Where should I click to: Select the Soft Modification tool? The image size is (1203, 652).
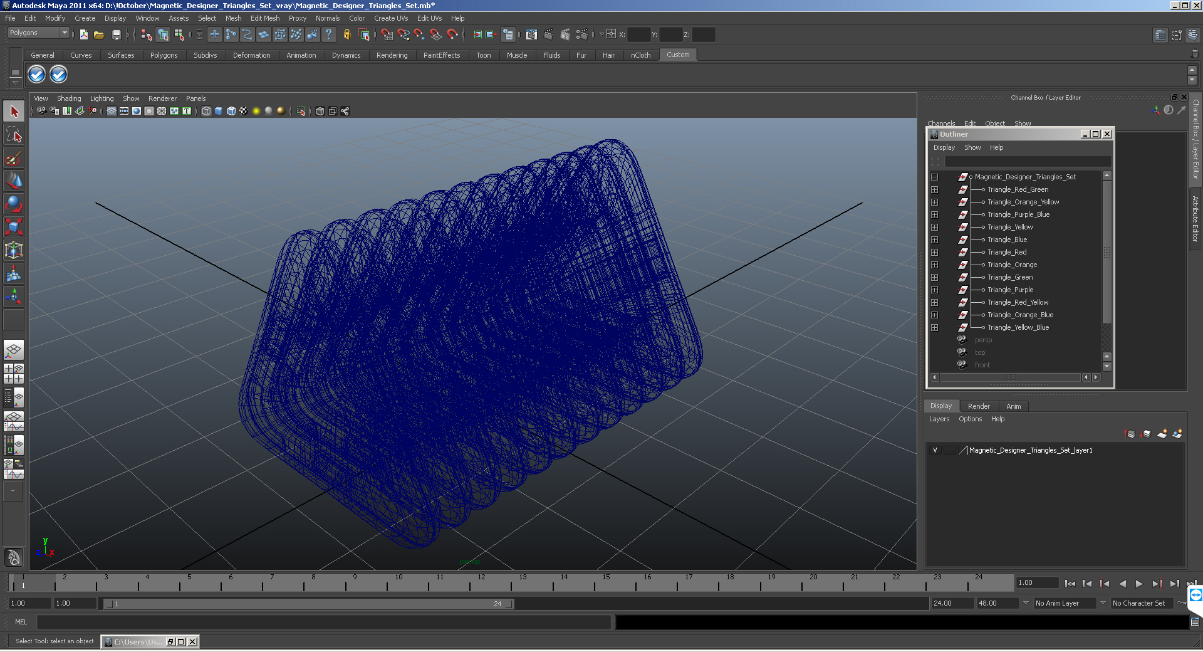click(14, 273)
